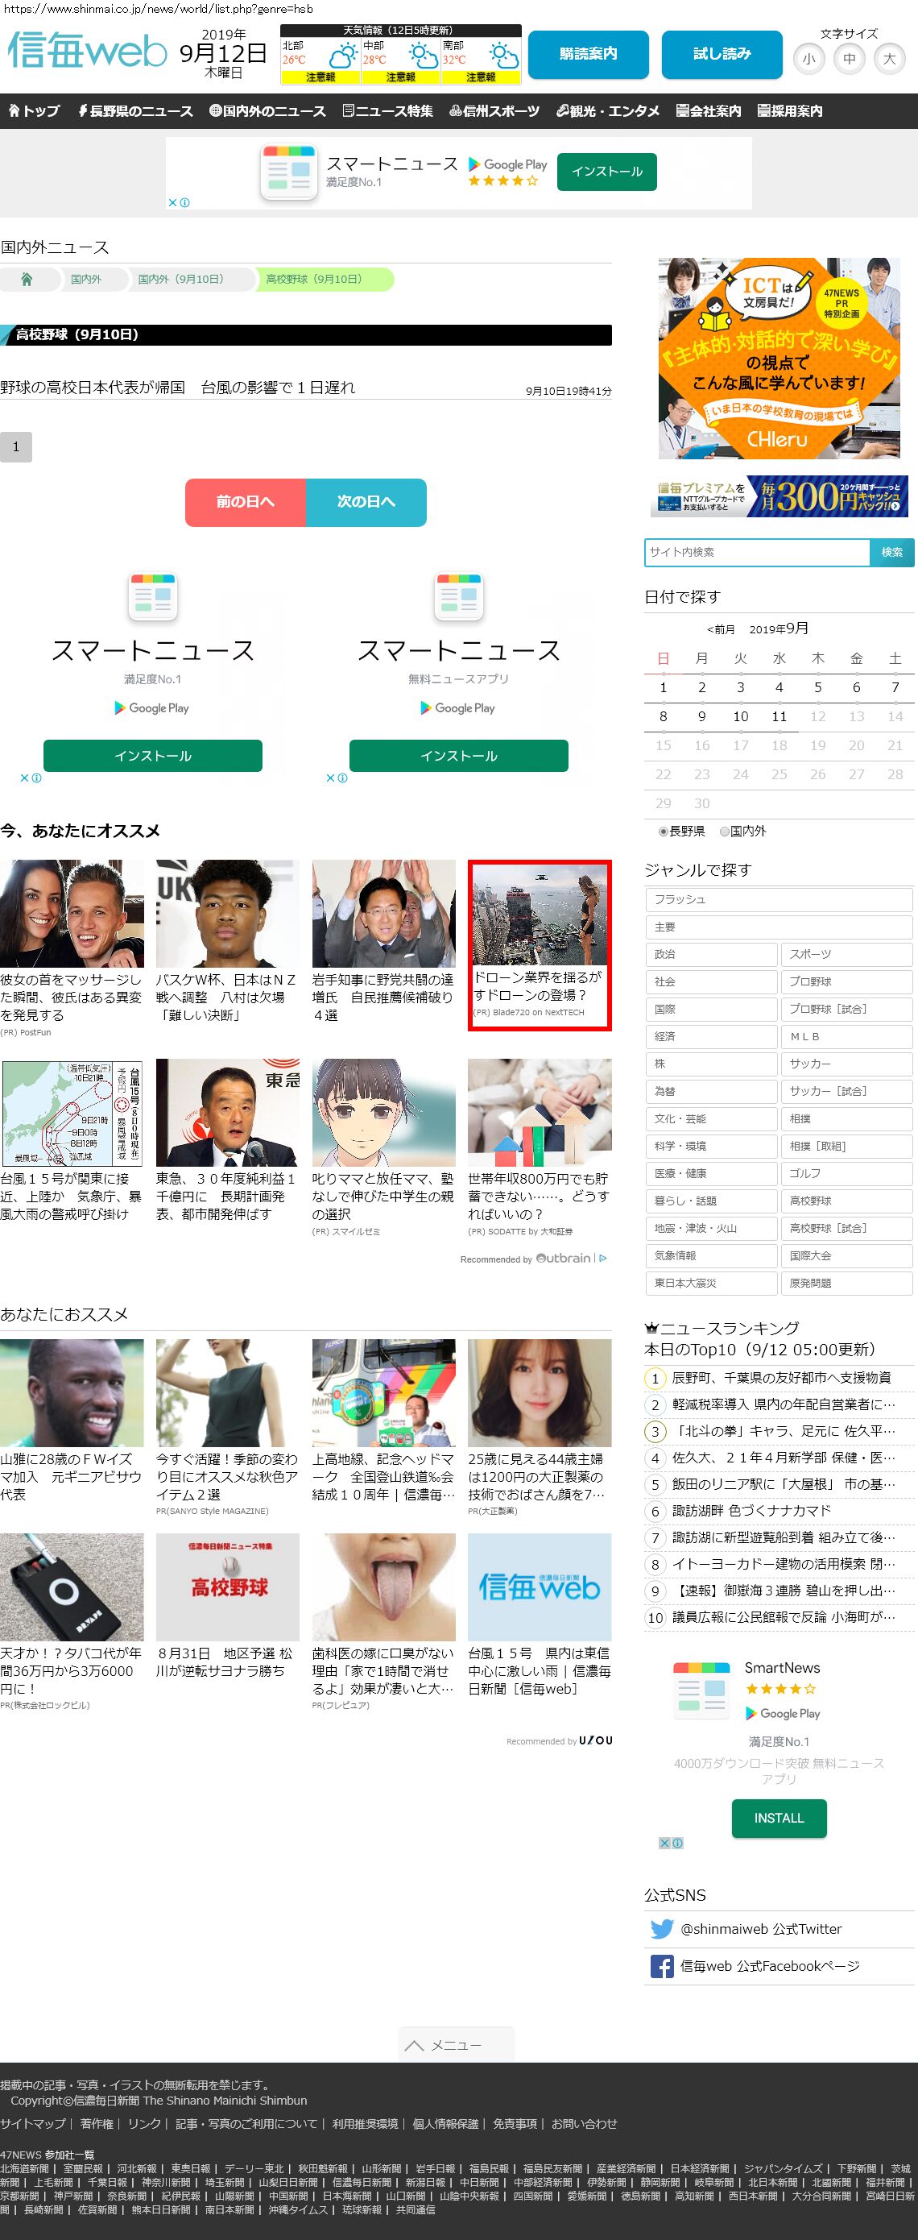Viewport: 918px width, 2240px height.
Task: Click typhoon 15 map thumbnail
Action: [x=72, y=1112]
